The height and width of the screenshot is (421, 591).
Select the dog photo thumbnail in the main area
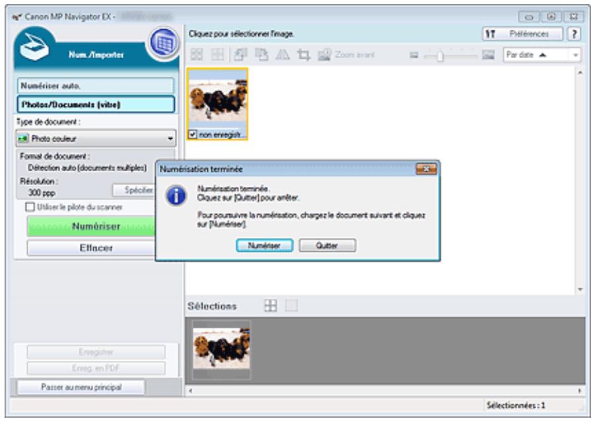(x=217, y=100)
